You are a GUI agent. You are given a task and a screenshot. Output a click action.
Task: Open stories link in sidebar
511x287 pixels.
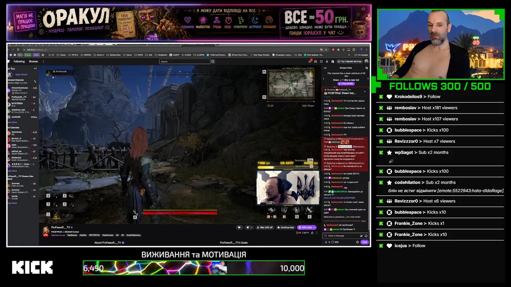pyautogui.click(x=21, y=75)
